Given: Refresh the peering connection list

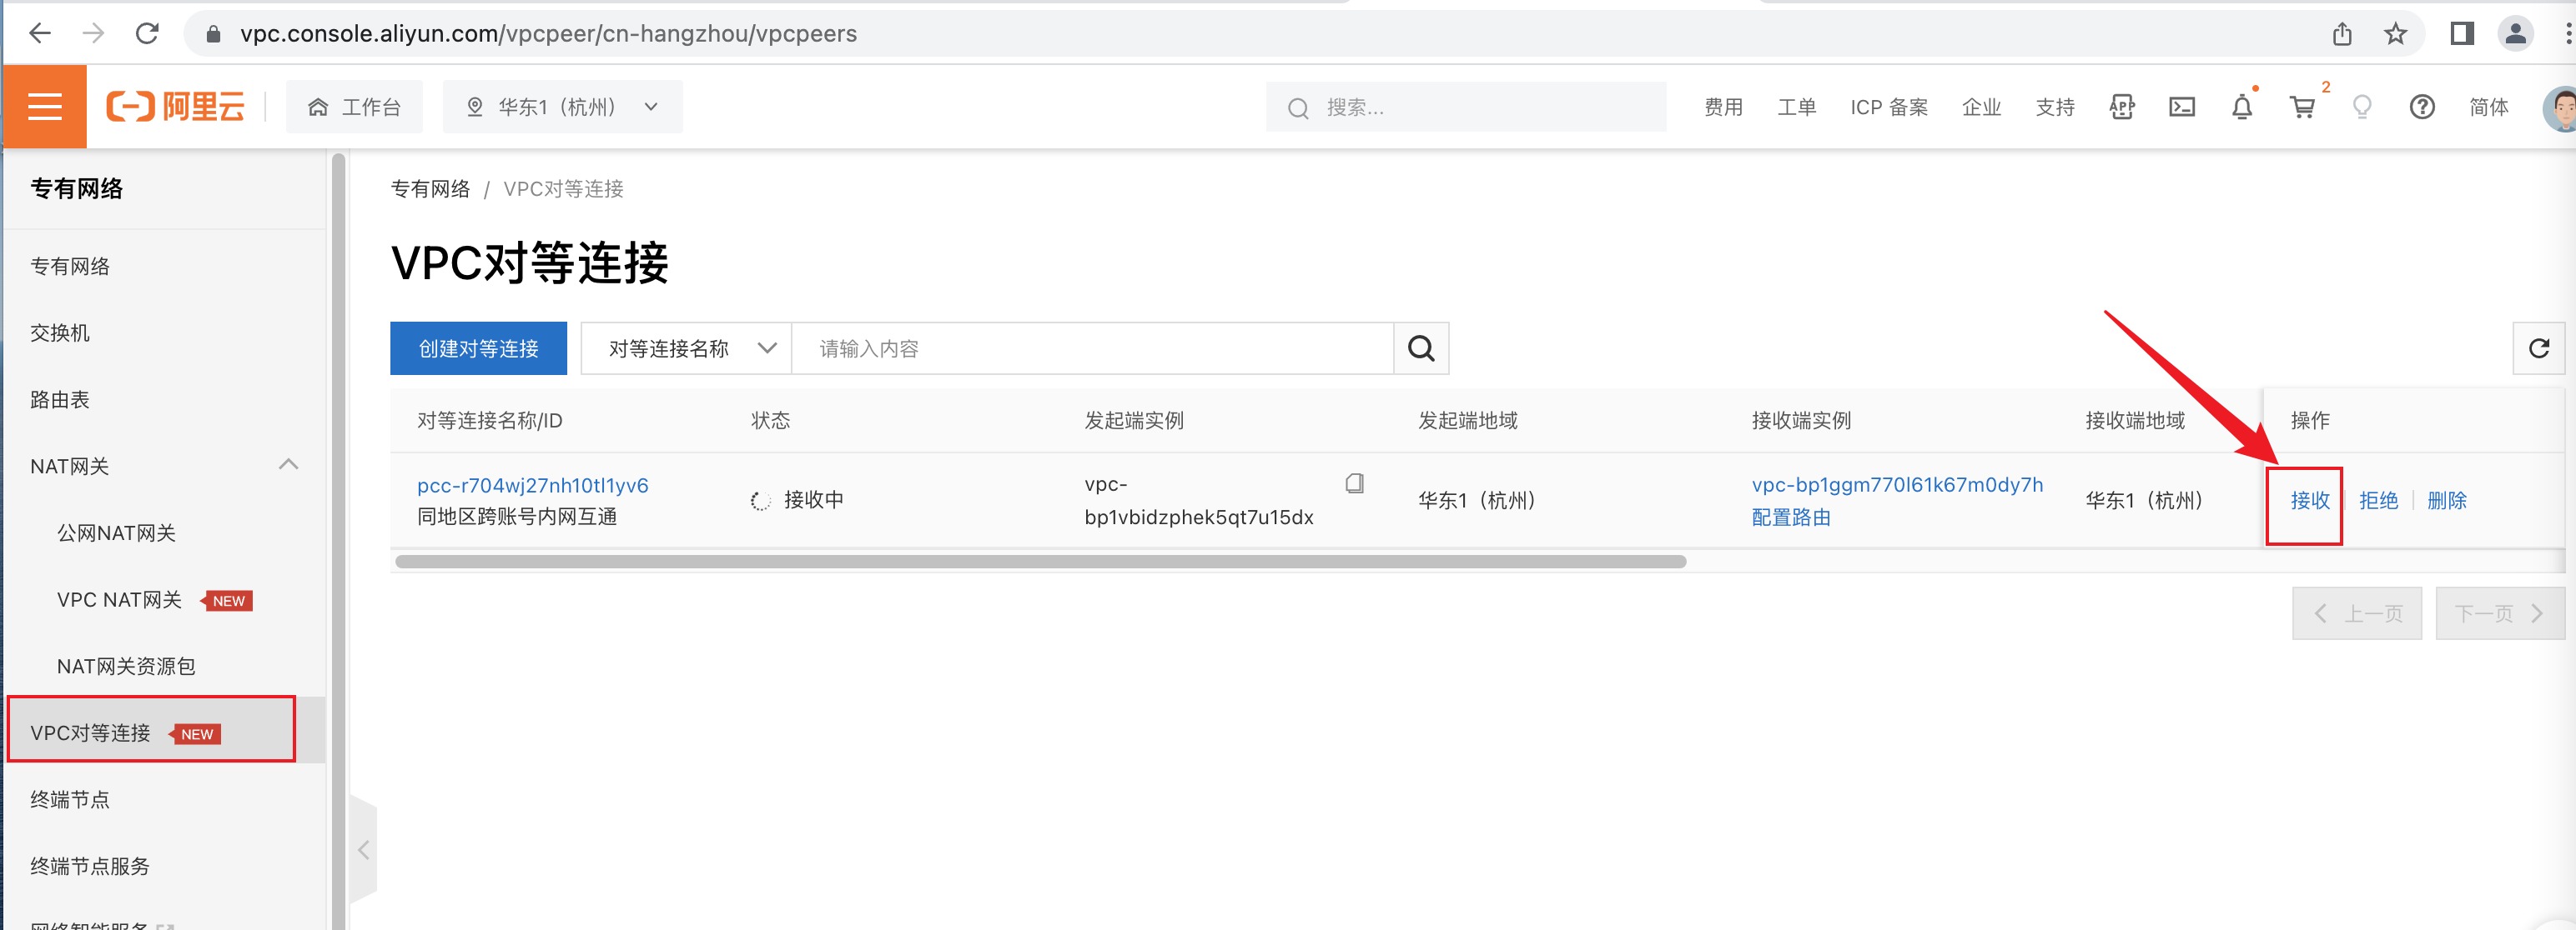Looking at the screenshot, I should point(2538,348).
